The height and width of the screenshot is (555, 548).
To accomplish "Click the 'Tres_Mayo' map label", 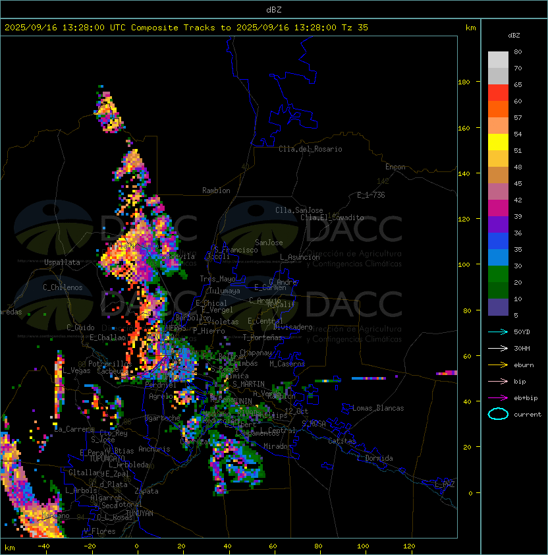I will [217, 279].
